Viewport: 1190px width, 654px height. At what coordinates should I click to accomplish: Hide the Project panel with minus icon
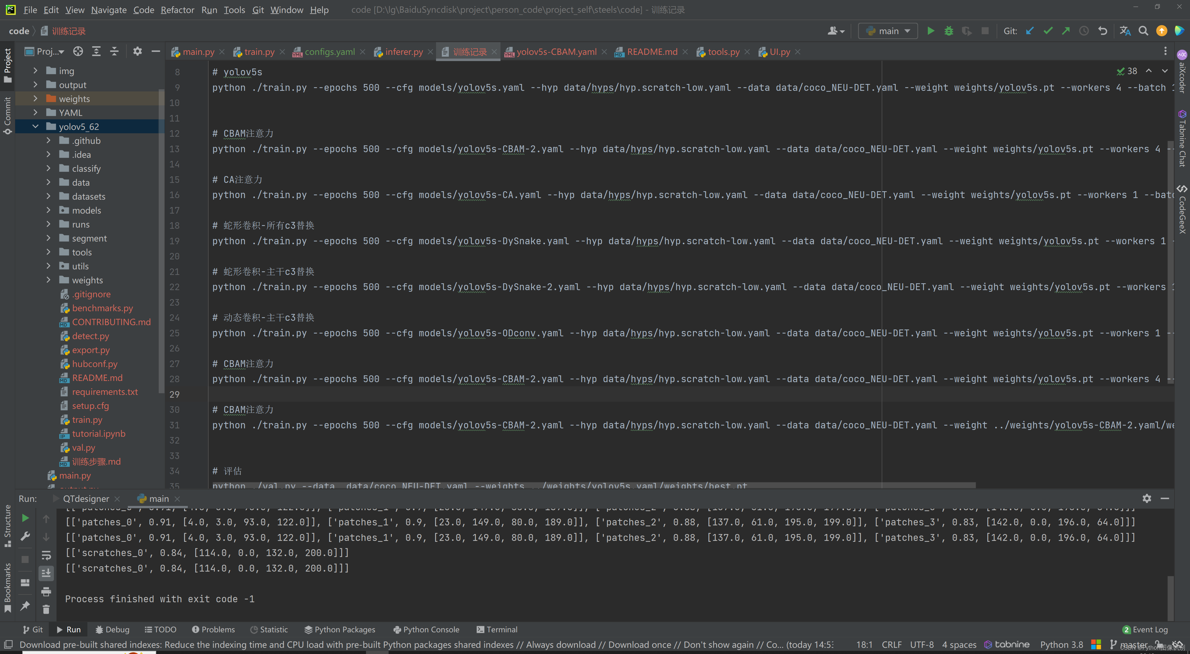(x=156, y=51)
